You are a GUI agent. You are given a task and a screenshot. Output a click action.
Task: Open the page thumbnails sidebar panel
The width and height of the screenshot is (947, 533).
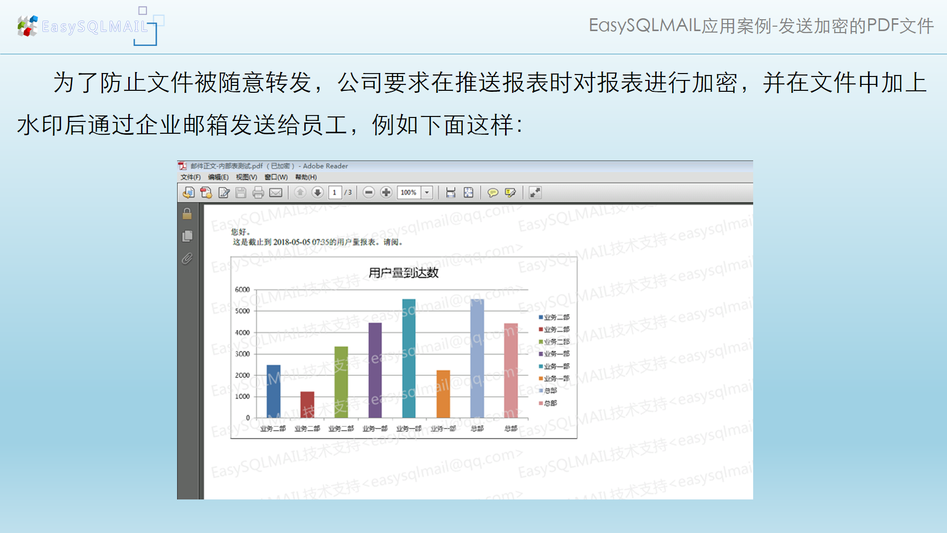pyautogui.click(x=187, y=236)
